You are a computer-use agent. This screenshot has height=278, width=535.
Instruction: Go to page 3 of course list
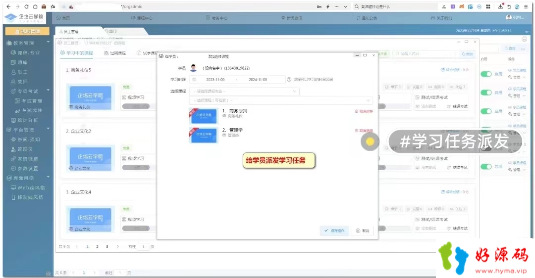(x=107, y=246)
